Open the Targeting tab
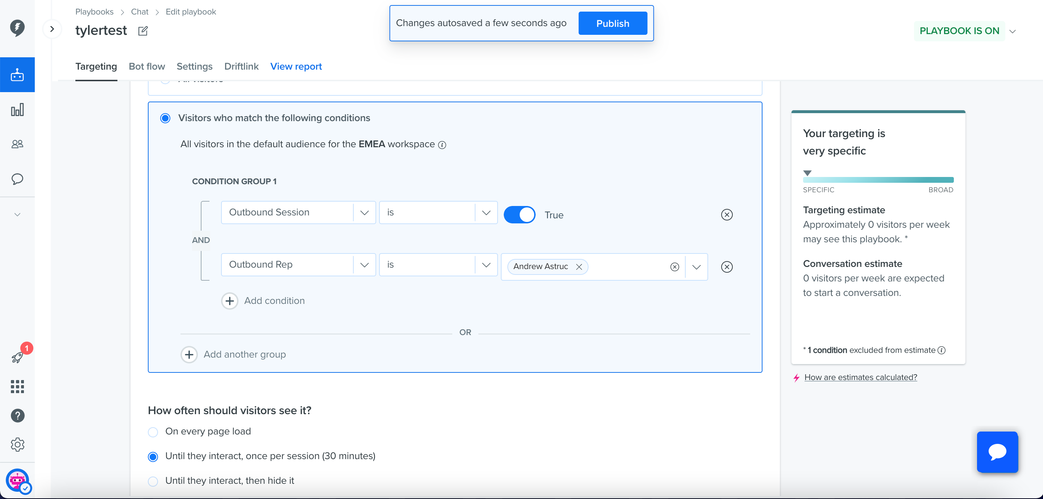 pos(96,66)
